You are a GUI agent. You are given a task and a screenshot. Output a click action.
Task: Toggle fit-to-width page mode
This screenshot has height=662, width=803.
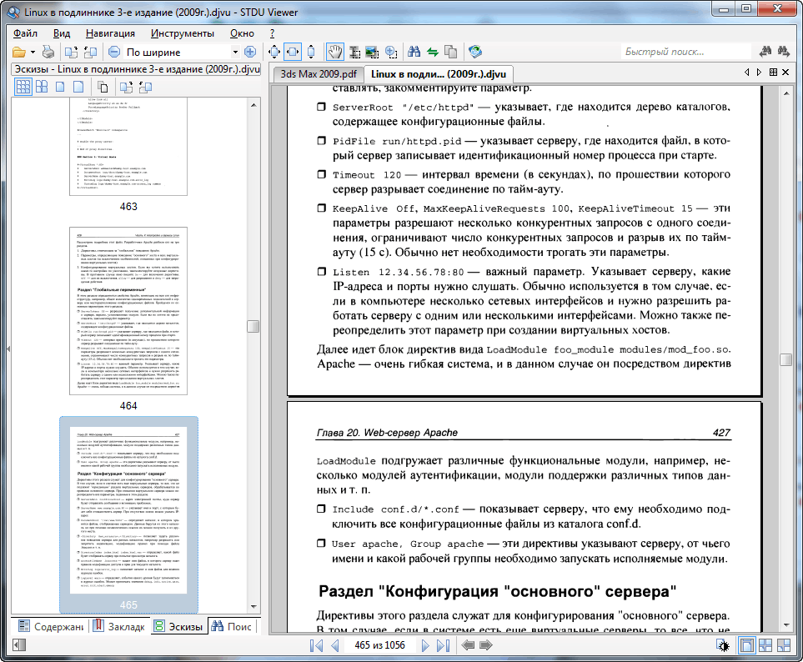293,52
